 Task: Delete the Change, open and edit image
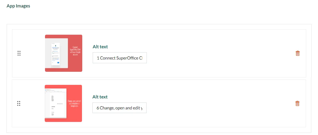[x=297, y=103]
